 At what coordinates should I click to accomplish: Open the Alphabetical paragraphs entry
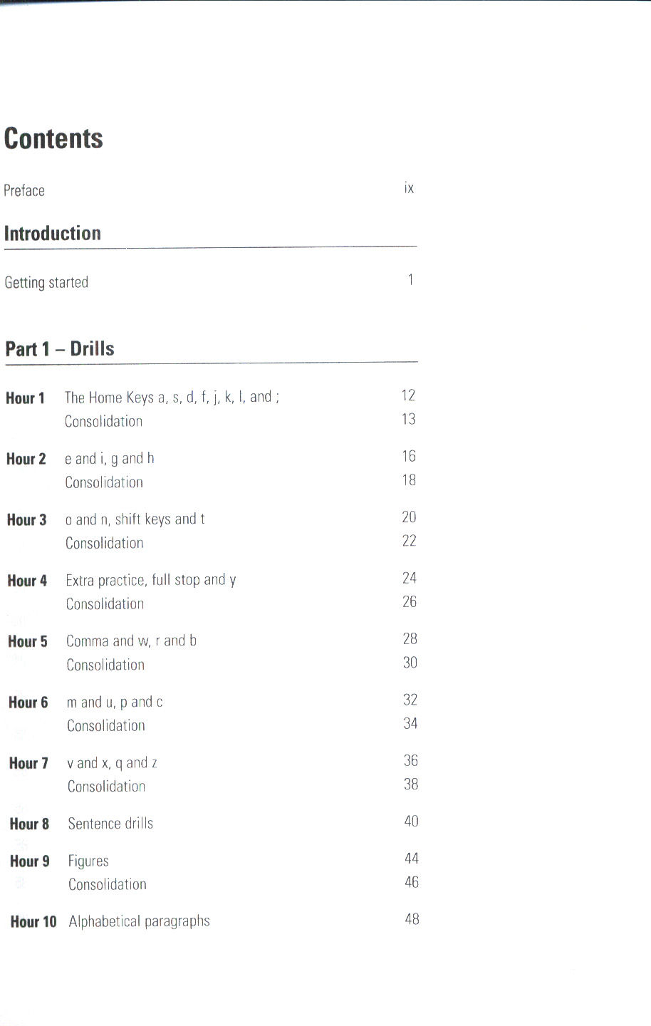(x=140, y=921)
